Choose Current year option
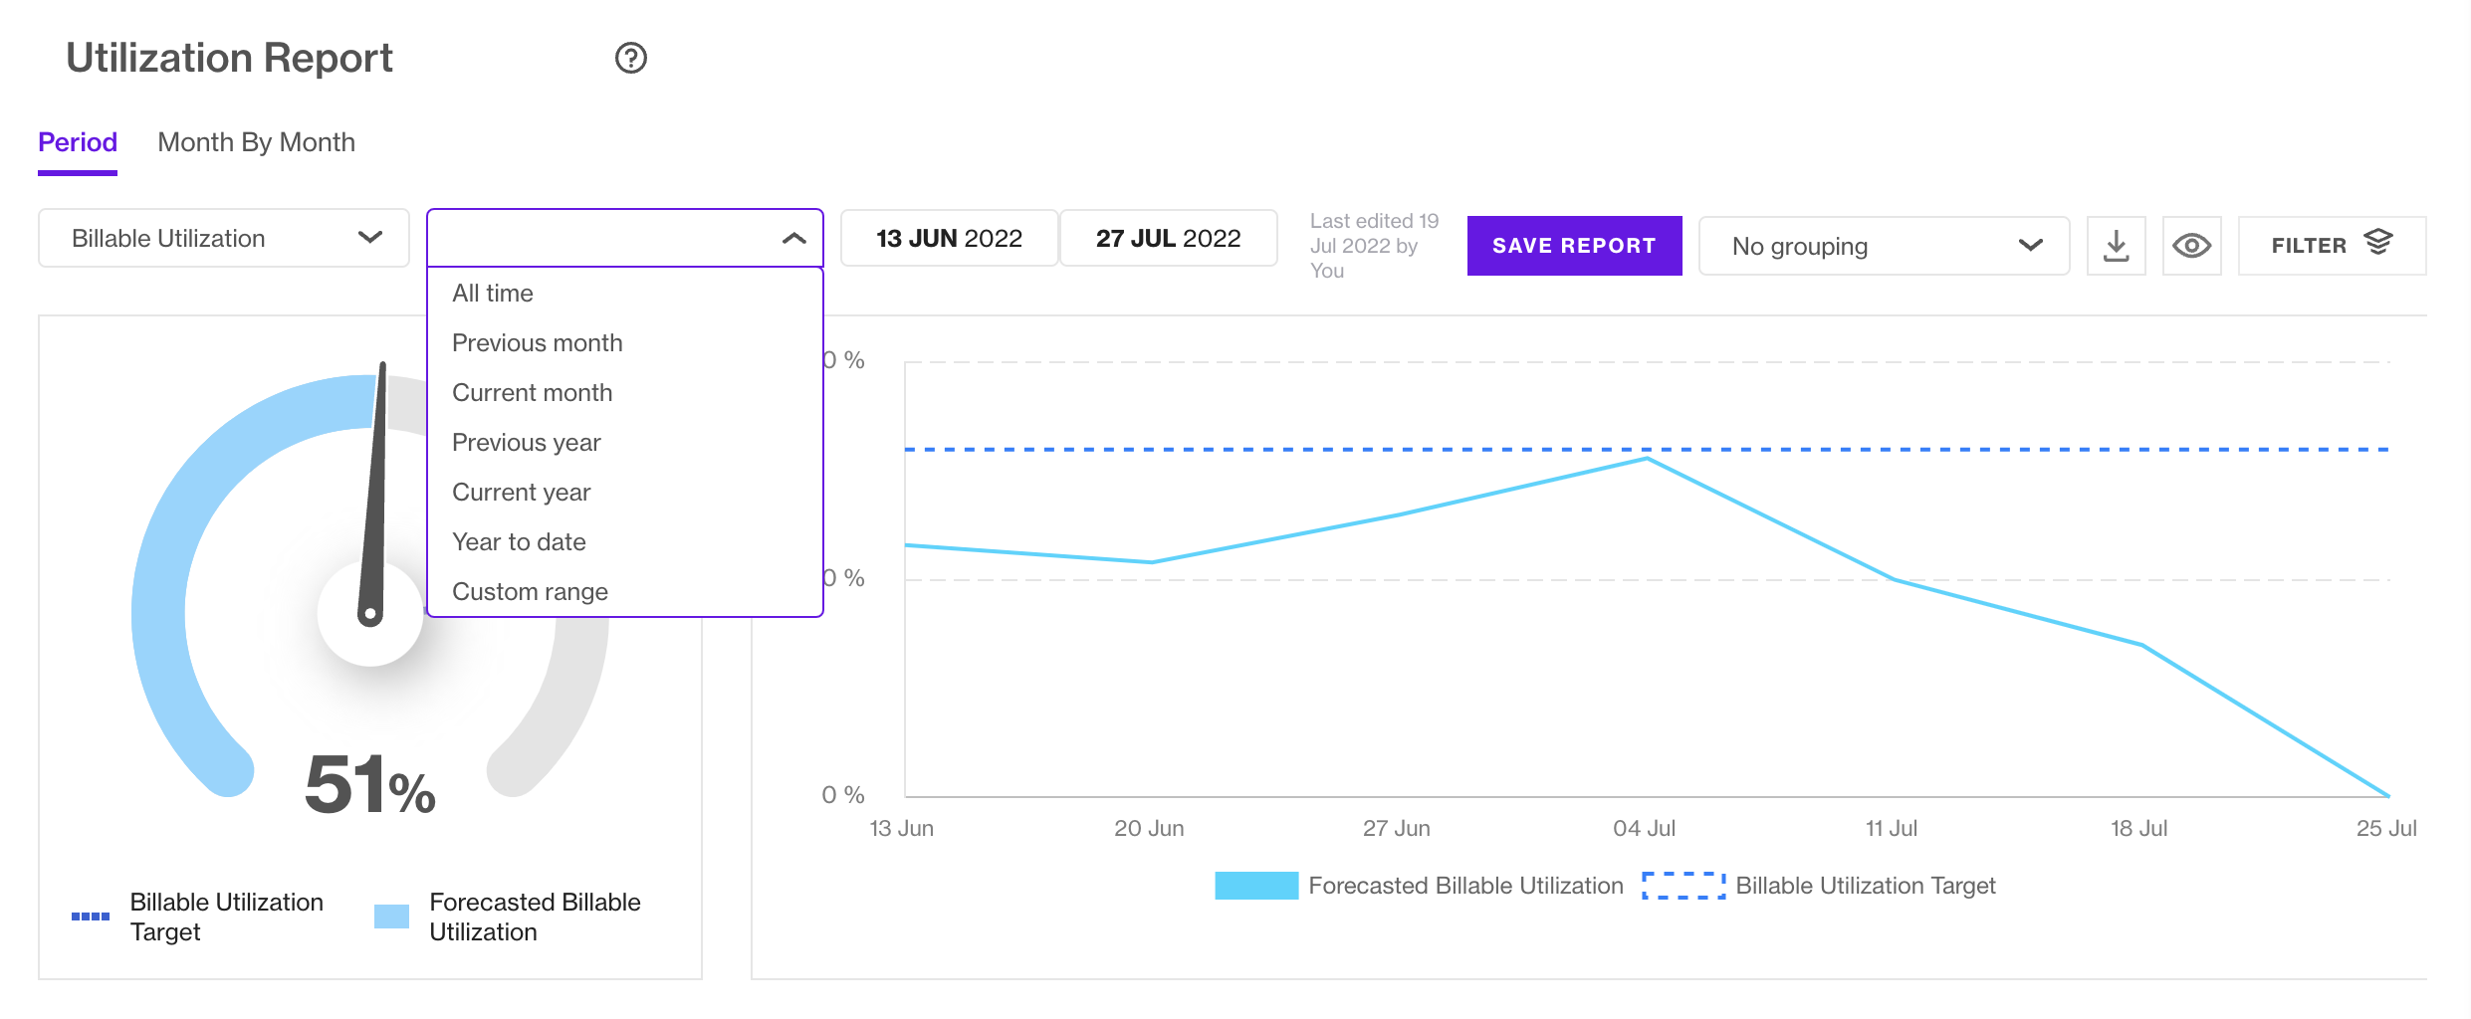 coord(521,493)
